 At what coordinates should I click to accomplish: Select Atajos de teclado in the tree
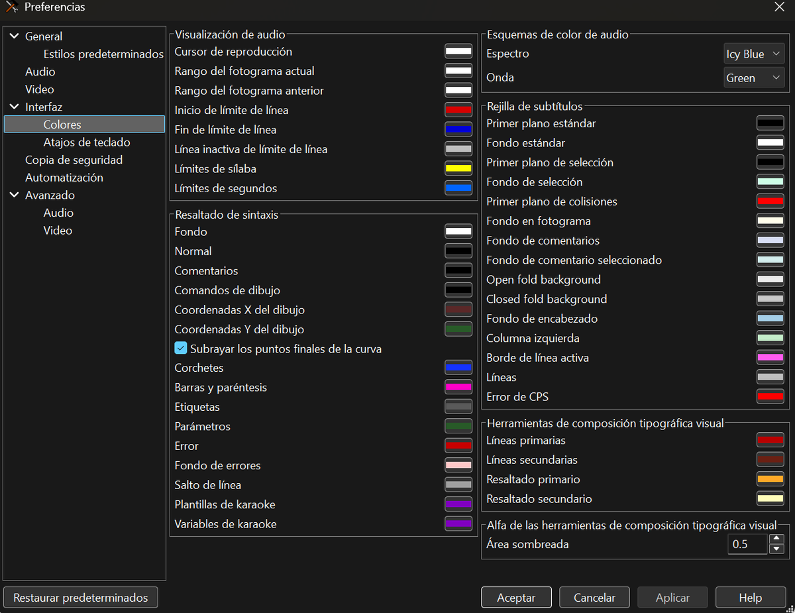[87, 142]
